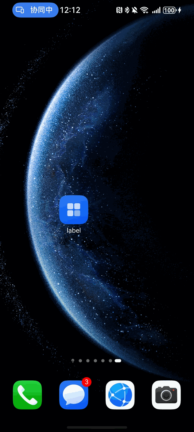
Task: Launch the browser globe app in dock
Action: click(120, 395)
